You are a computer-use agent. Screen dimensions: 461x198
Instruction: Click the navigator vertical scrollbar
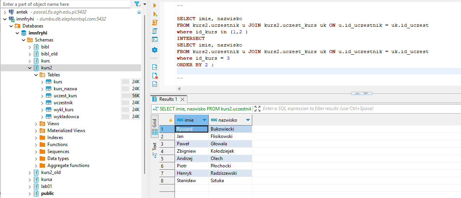tap(144, 94)
